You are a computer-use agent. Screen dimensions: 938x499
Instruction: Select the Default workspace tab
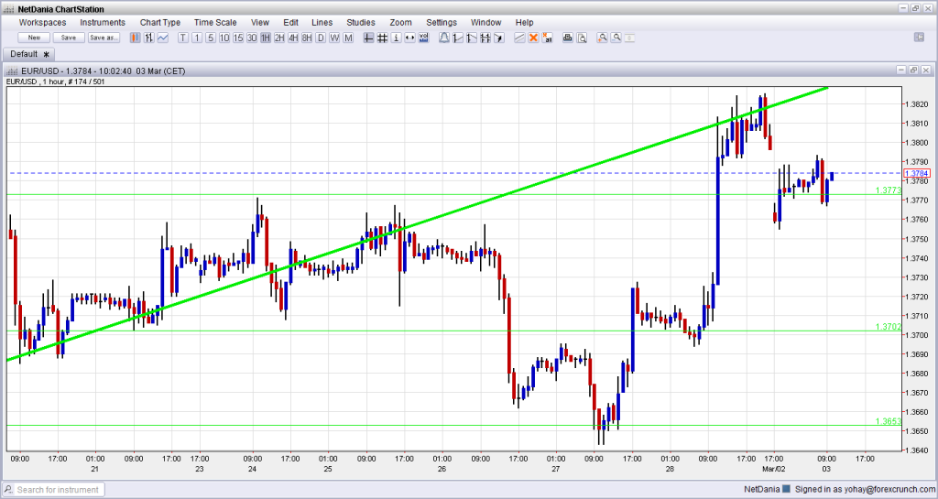(x=29, y=54)
